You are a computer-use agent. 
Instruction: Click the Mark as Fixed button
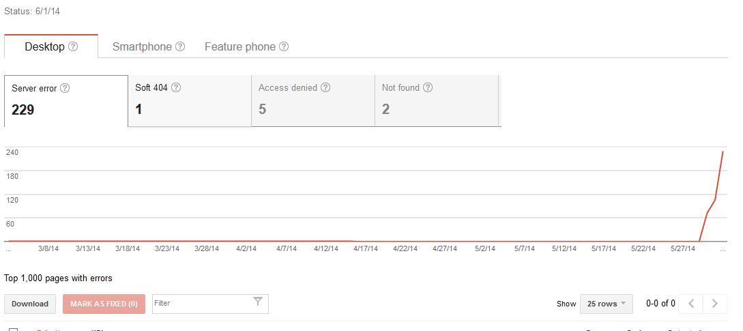click(x=104, y=304)
